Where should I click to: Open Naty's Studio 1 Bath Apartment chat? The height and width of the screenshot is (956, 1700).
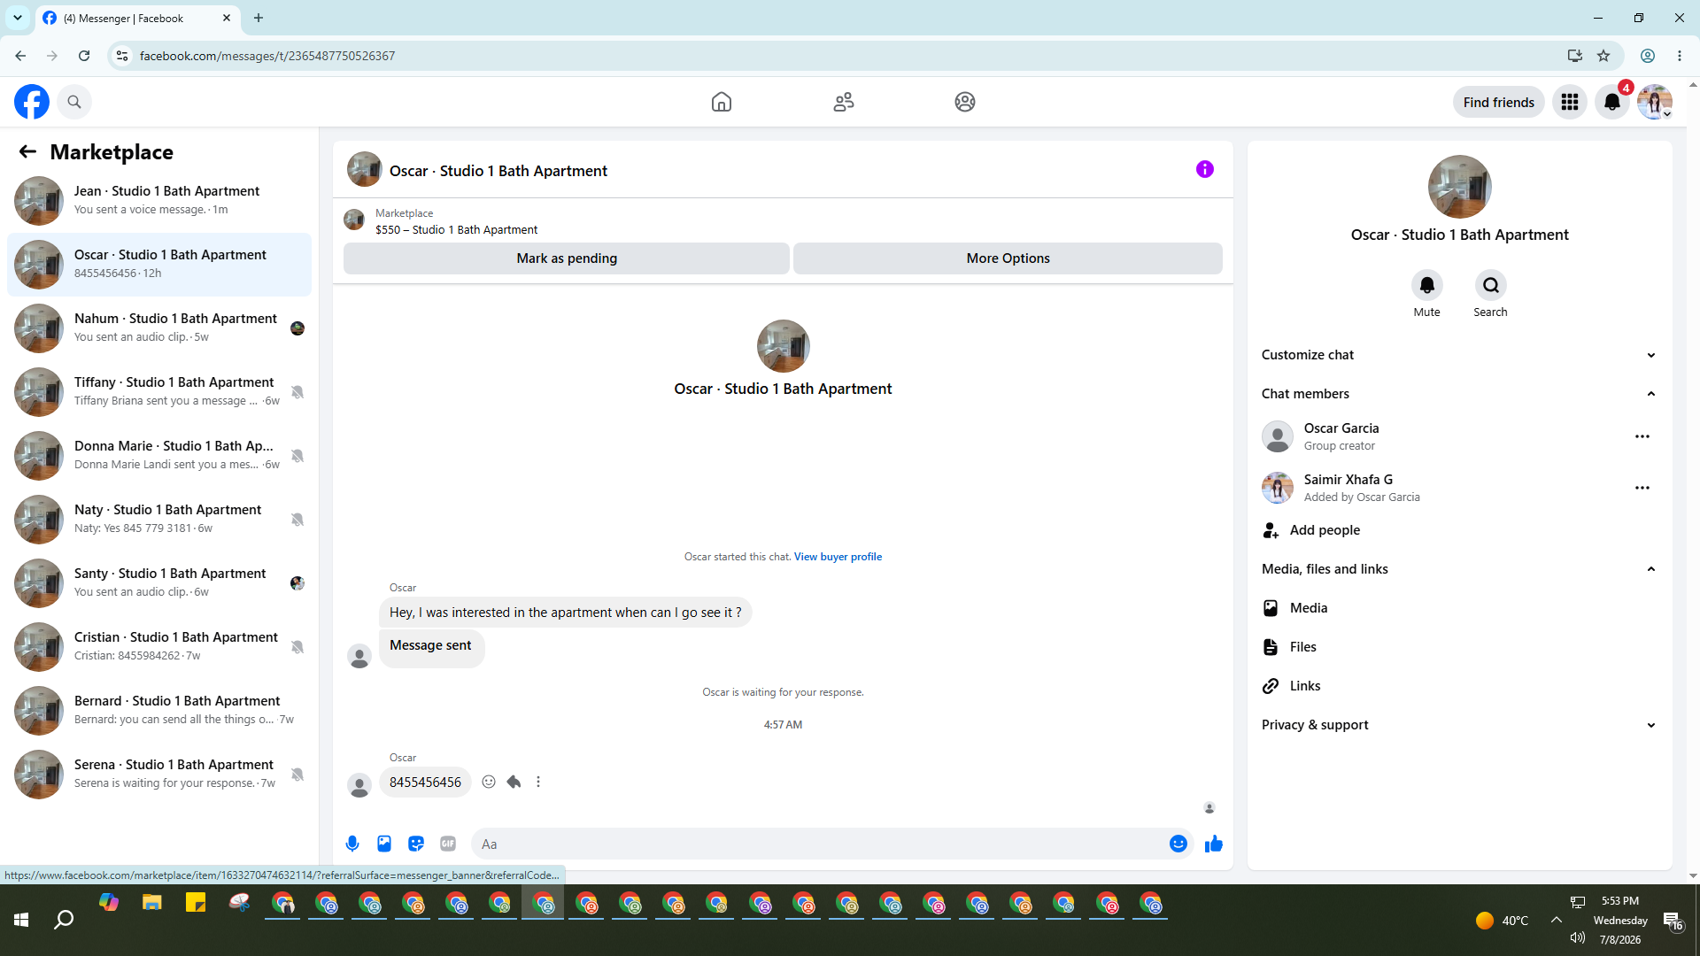(x=159, y=520)
